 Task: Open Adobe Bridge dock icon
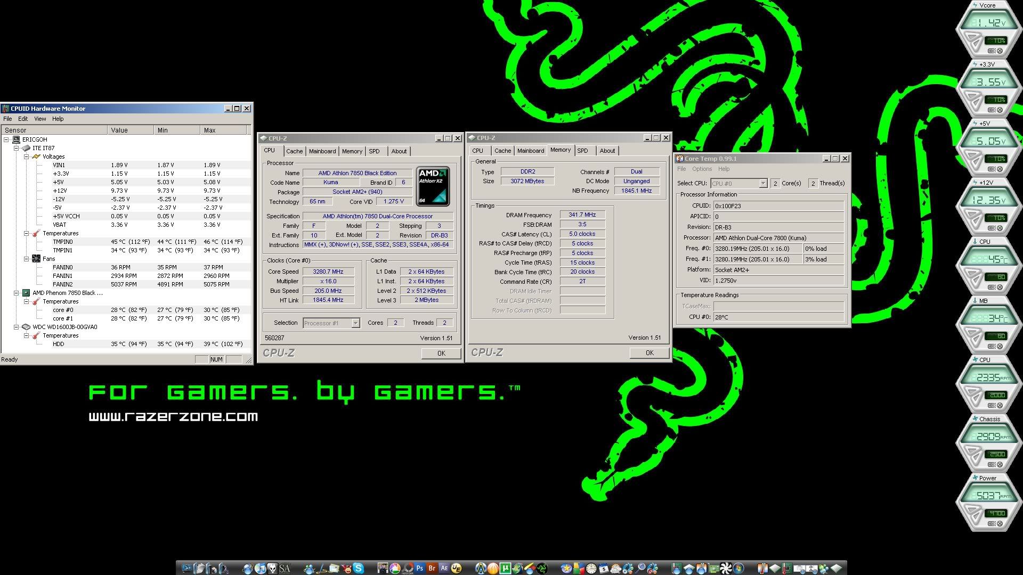(x=432, y=568)
